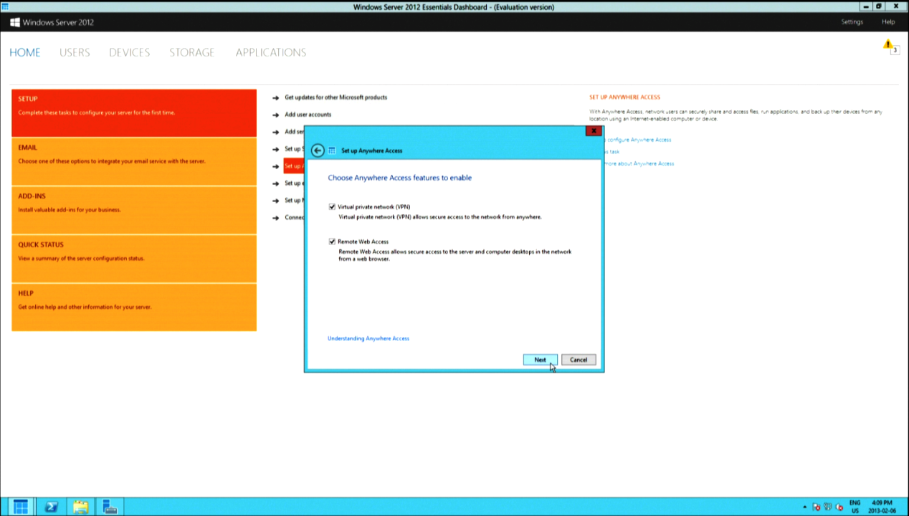
Task: Select Get updates for other Microsoft products
Action: [x=335, y=97]
